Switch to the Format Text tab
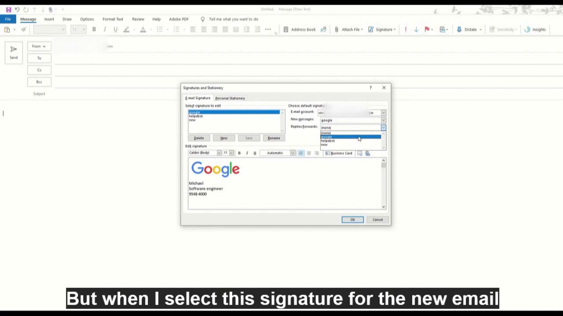The height and width of the screenshot is (316, 563). (113, 19)
